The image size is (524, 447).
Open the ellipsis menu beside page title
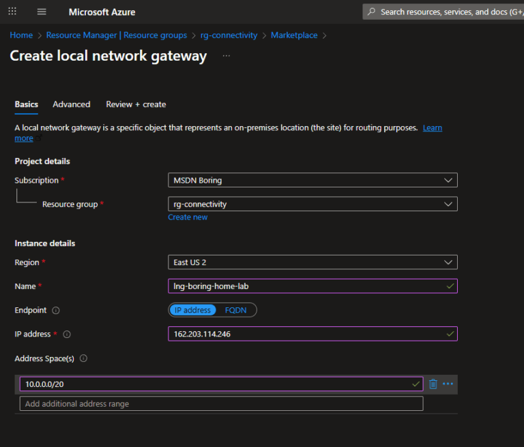(x=227, y=56)
